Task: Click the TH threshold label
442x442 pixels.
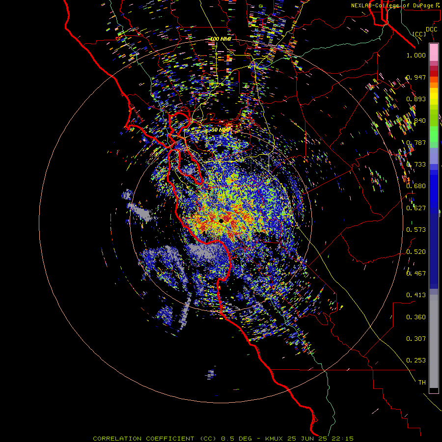Action: click(422, 382)
